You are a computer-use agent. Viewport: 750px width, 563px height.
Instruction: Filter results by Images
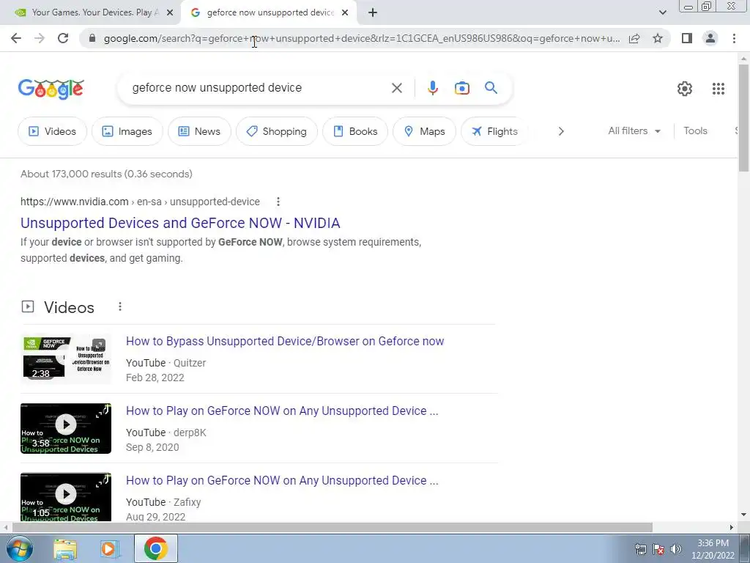pyautogui.click(x=127, y=131)
